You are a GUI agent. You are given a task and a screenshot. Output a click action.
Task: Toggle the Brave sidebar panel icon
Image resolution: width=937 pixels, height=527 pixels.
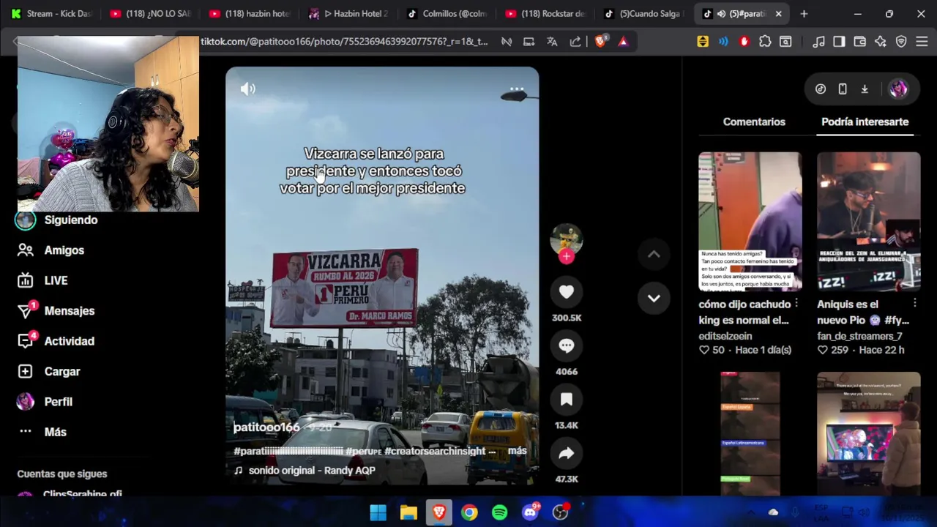pos(839,42)
